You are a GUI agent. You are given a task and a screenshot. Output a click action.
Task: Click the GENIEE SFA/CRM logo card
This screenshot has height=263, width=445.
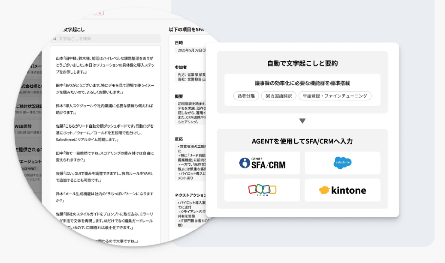point(262,163)
